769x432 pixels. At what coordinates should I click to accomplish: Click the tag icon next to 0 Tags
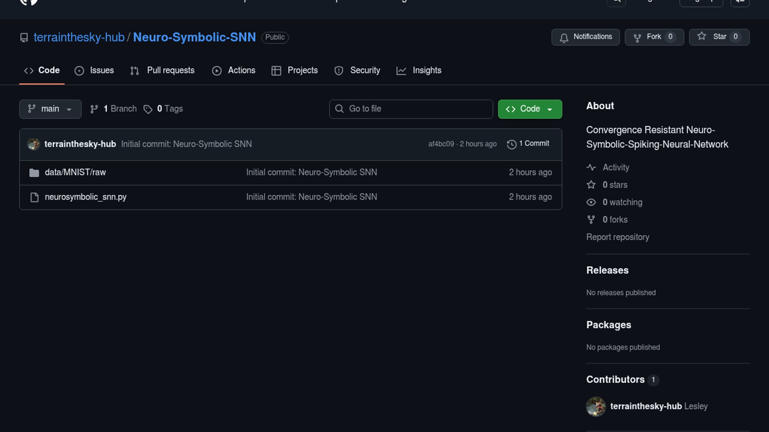(x=148, y=109)
